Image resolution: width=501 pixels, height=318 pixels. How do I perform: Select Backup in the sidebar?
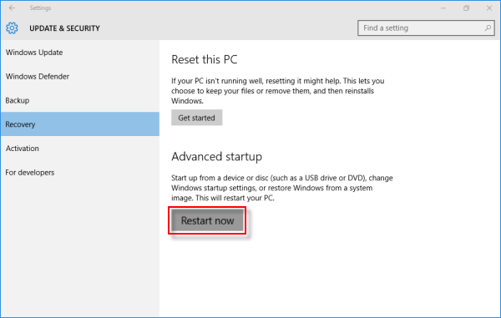pos(80,100)
